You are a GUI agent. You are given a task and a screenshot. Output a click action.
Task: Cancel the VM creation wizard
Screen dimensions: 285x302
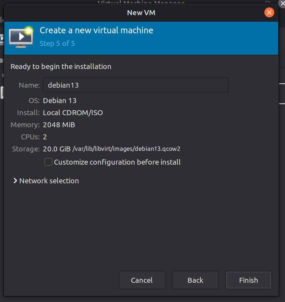point(142,280)
